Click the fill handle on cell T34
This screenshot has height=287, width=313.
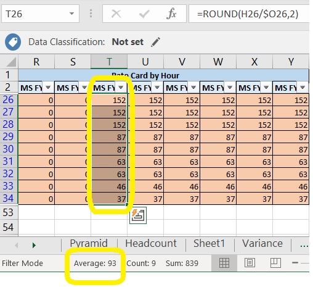pos(127,204)
